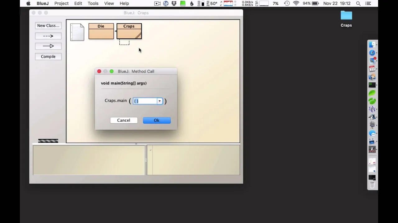This screenshot has width=398, height=223.
Task: Click Ok in the Method Call dialog
Action: tap(157, 120)
